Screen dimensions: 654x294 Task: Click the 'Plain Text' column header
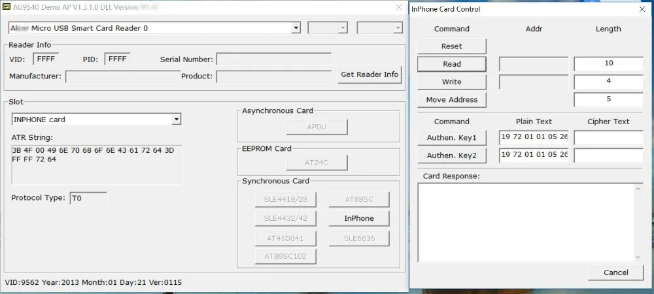pos(534,122)
